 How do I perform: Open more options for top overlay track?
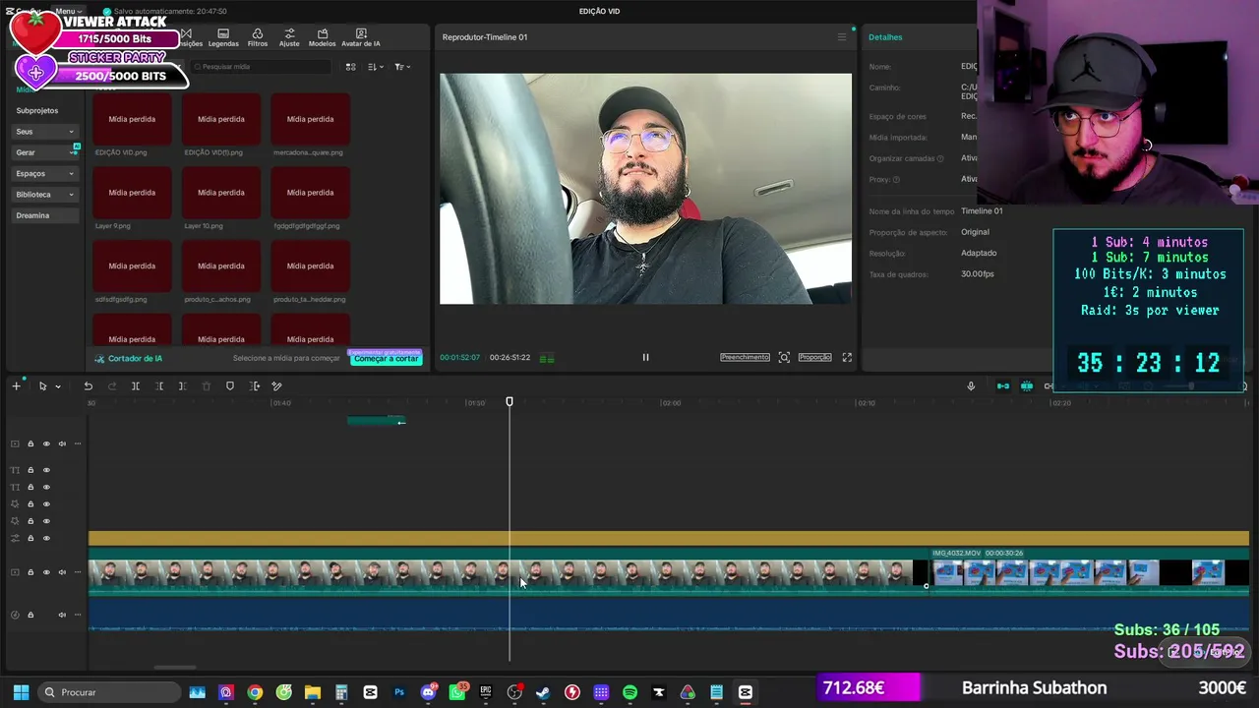tap(78, 443)
